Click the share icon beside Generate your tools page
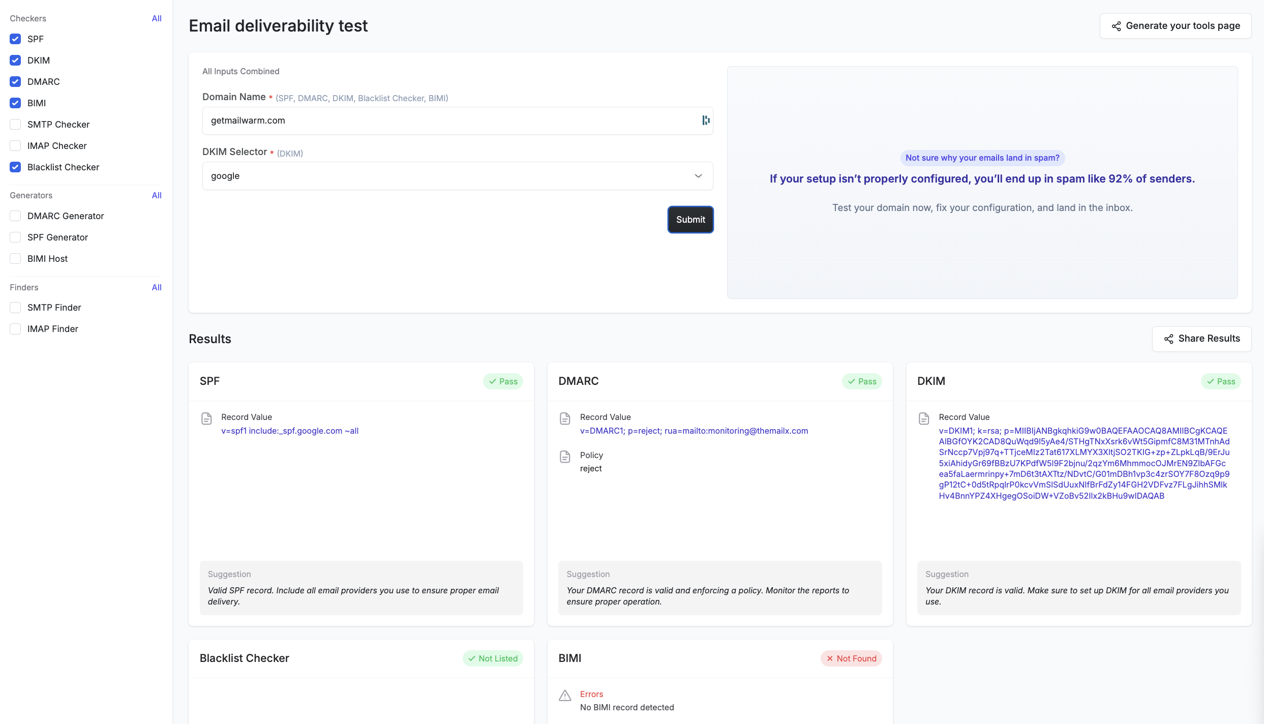This screenshot has width=1264, height=724. [x=1116, y=26]
